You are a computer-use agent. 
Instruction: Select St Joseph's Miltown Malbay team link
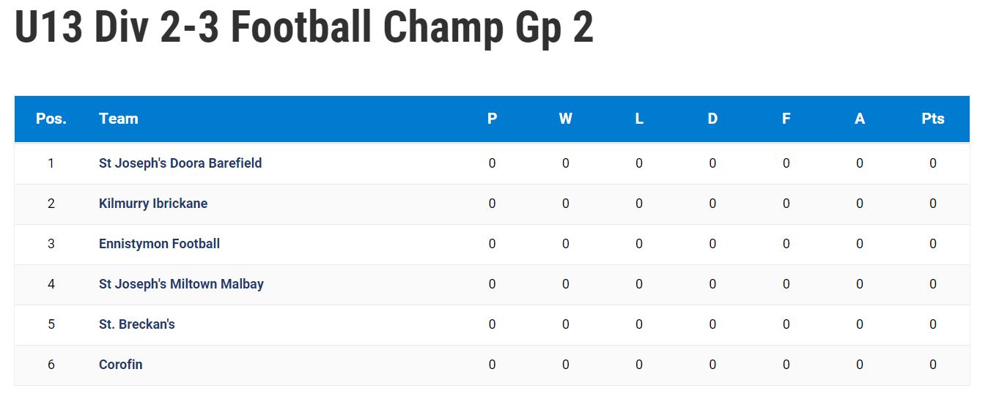181,284
